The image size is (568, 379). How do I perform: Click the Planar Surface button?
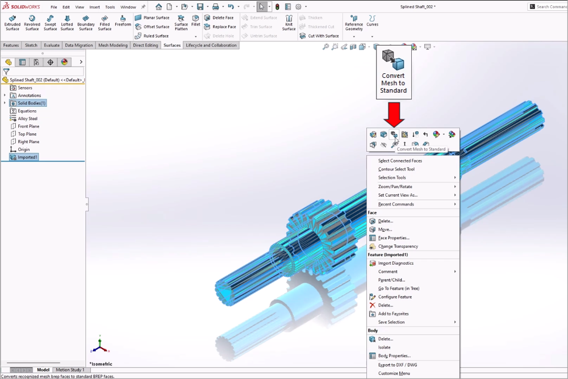[152, 18]
